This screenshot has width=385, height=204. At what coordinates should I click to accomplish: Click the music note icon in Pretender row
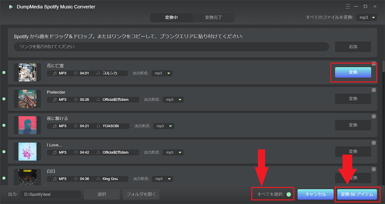(55, 100)
